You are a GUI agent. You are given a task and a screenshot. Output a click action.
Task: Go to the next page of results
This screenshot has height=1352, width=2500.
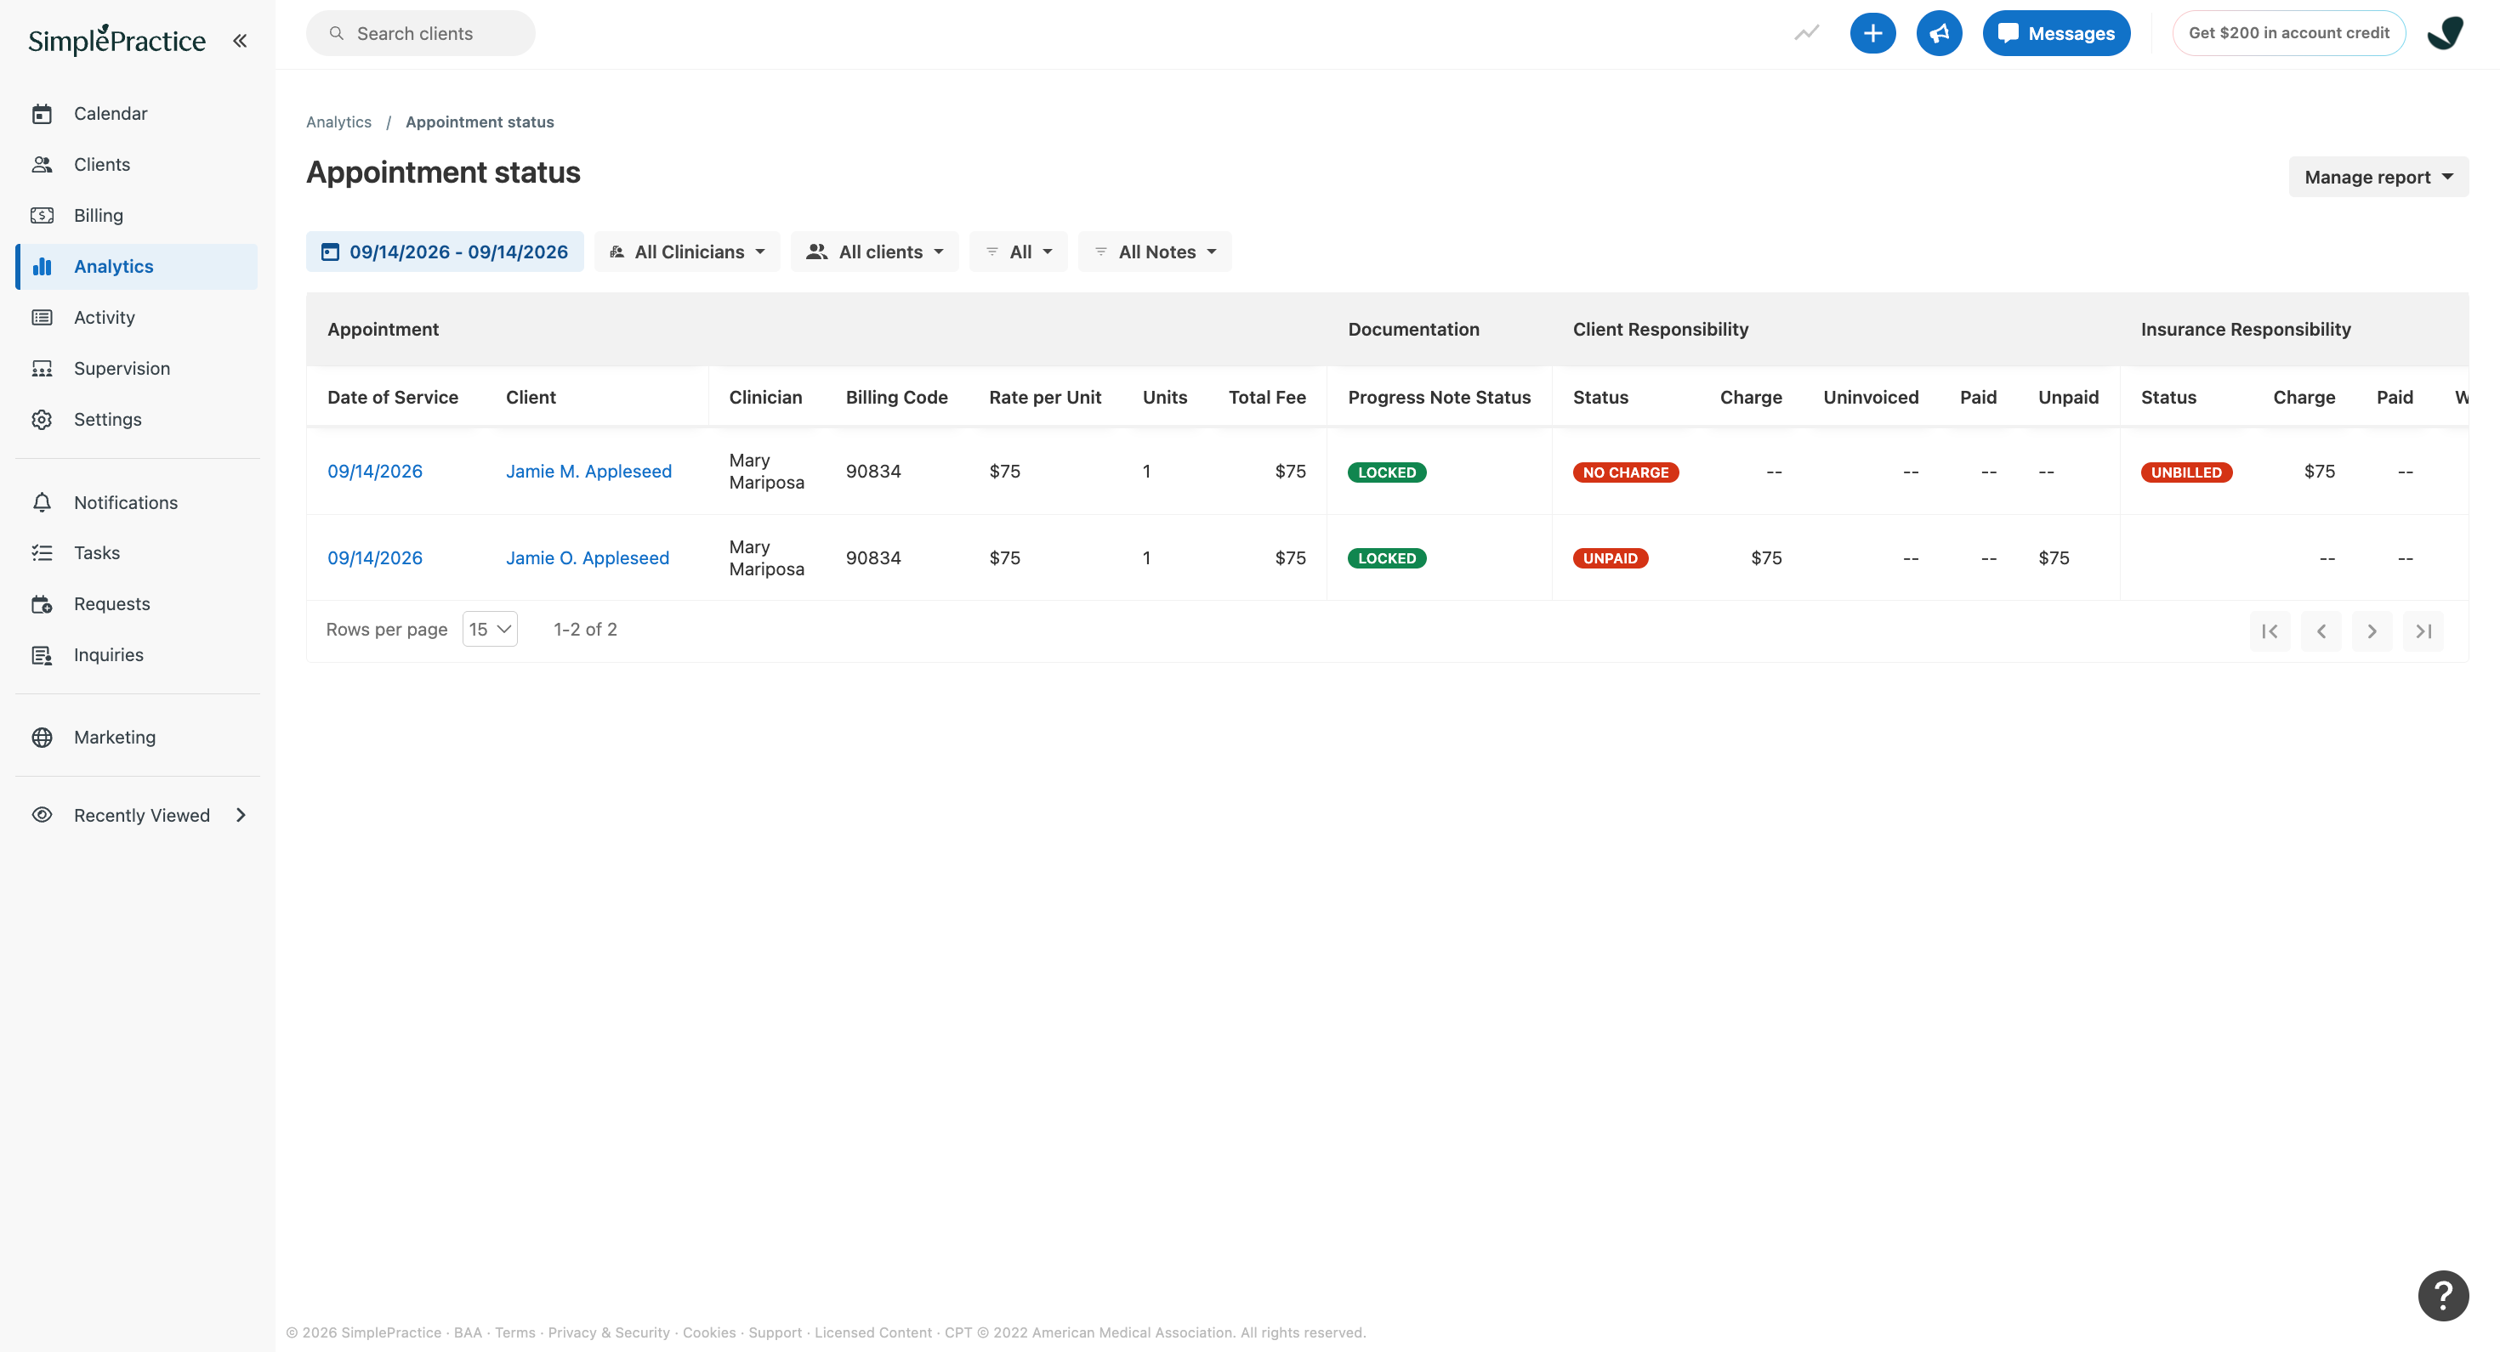2371,631
